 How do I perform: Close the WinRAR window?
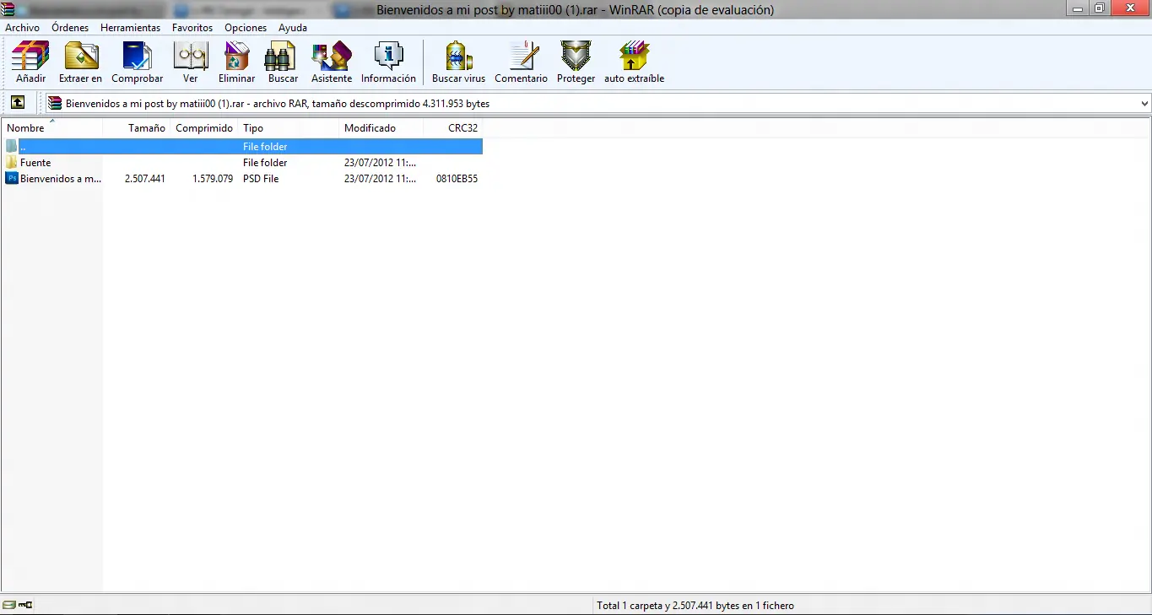[x=1129, y=8]
